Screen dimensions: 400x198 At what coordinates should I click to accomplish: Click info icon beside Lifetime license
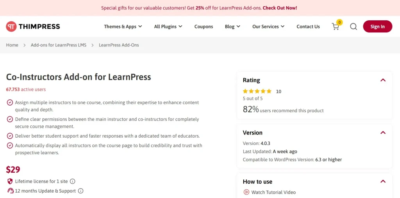(72, 182)
